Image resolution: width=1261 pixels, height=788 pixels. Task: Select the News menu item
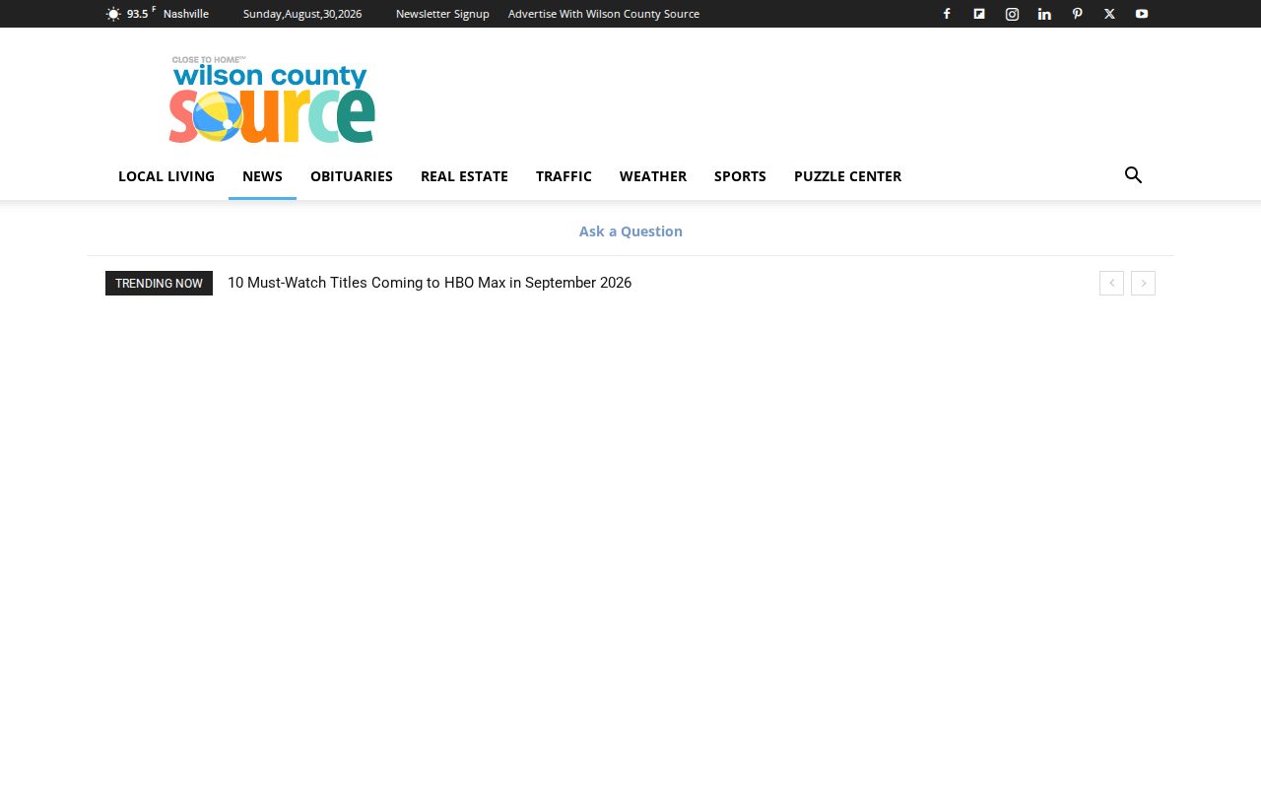262,176
